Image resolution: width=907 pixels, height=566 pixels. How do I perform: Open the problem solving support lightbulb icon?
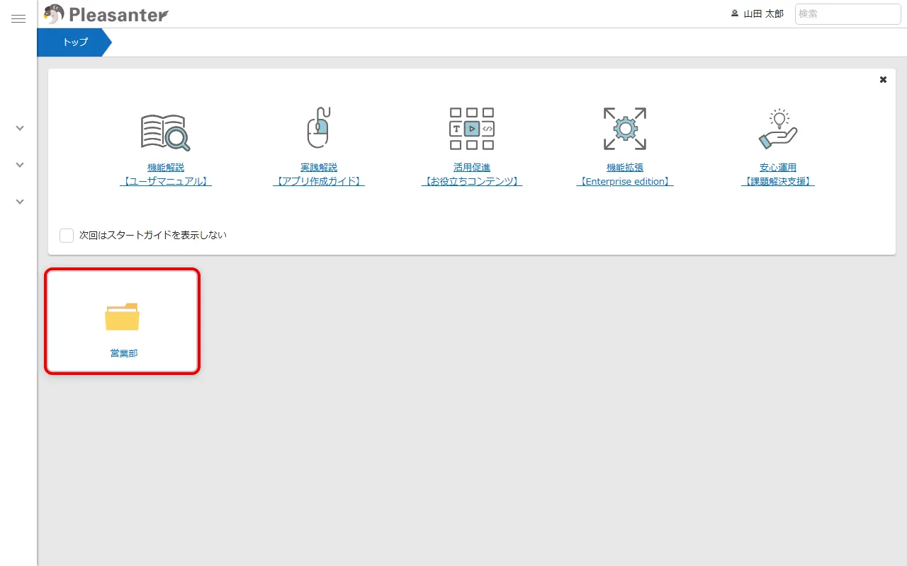[778, 129]
